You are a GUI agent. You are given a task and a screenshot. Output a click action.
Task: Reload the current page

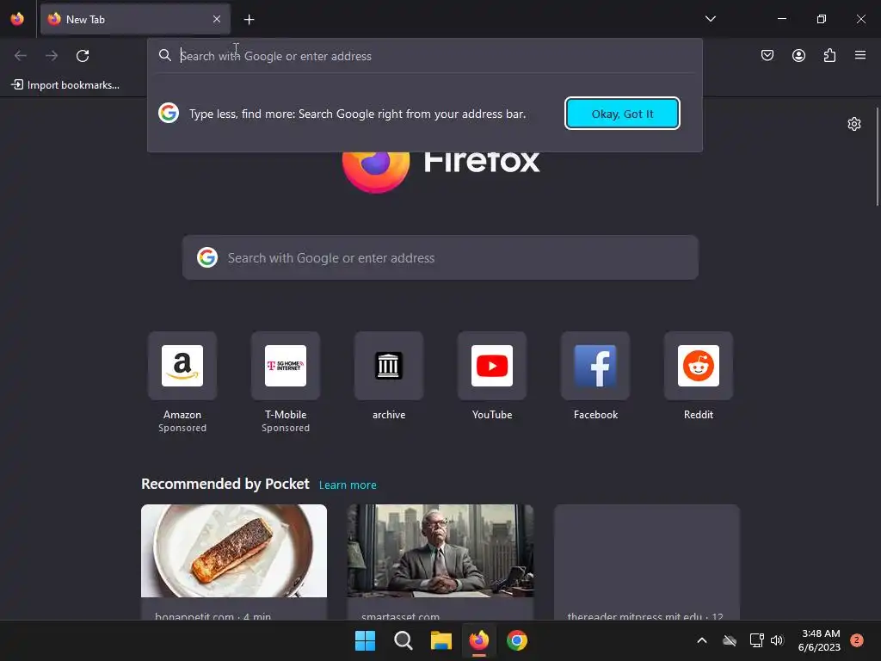(x=83, y=56)
